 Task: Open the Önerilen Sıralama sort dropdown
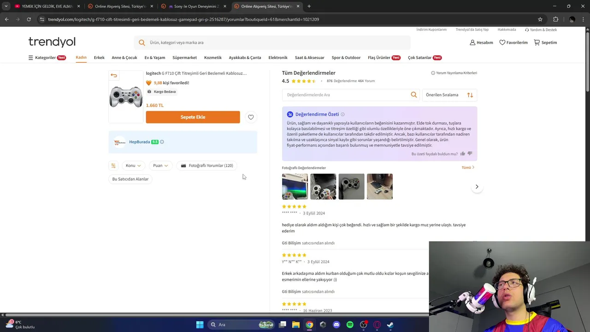[x=449, y=95]
